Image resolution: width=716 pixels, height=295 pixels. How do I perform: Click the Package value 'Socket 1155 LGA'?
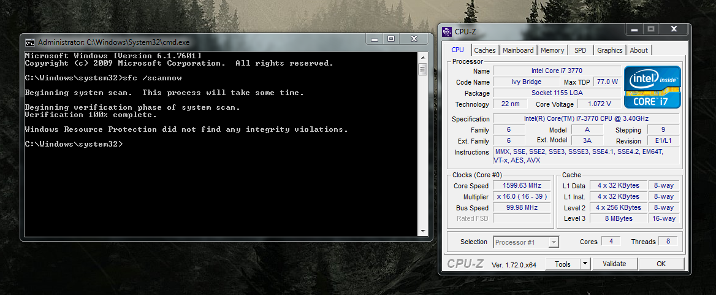(557, 93)
